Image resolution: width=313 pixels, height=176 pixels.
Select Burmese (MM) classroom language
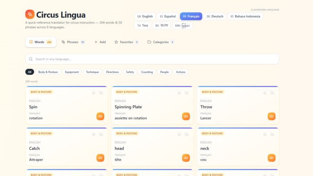pyautogui.click(x=182, y=26)
